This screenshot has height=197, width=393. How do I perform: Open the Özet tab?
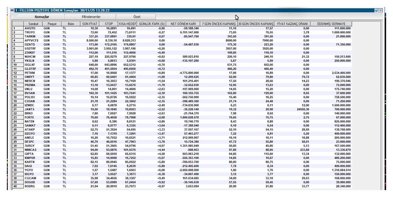tap(137, 16)
